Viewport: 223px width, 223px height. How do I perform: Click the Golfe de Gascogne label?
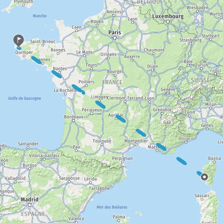click(x=25, y=98)
